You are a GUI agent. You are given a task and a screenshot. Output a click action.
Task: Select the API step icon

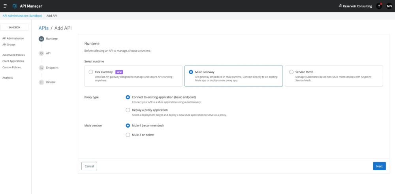point(41,53)
